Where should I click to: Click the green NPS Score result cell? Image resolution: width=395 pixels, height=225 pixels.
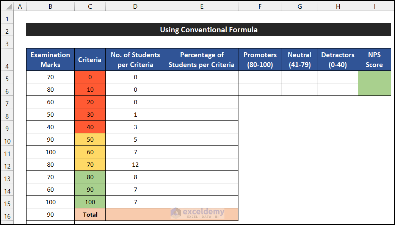pyautogui.click(x=374, y=83)
